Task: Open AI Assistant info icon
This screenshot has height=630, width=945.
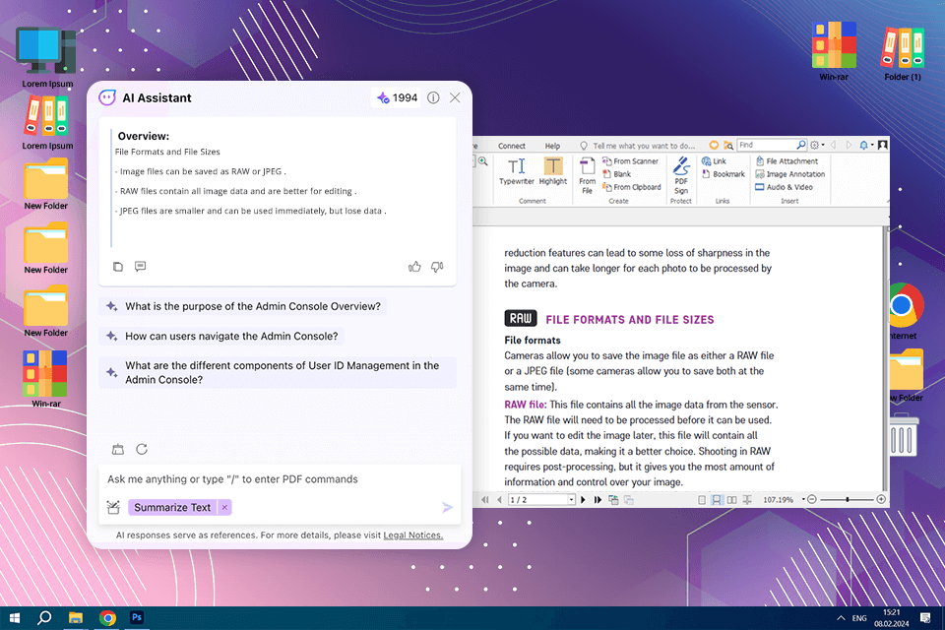Action: 433,97
